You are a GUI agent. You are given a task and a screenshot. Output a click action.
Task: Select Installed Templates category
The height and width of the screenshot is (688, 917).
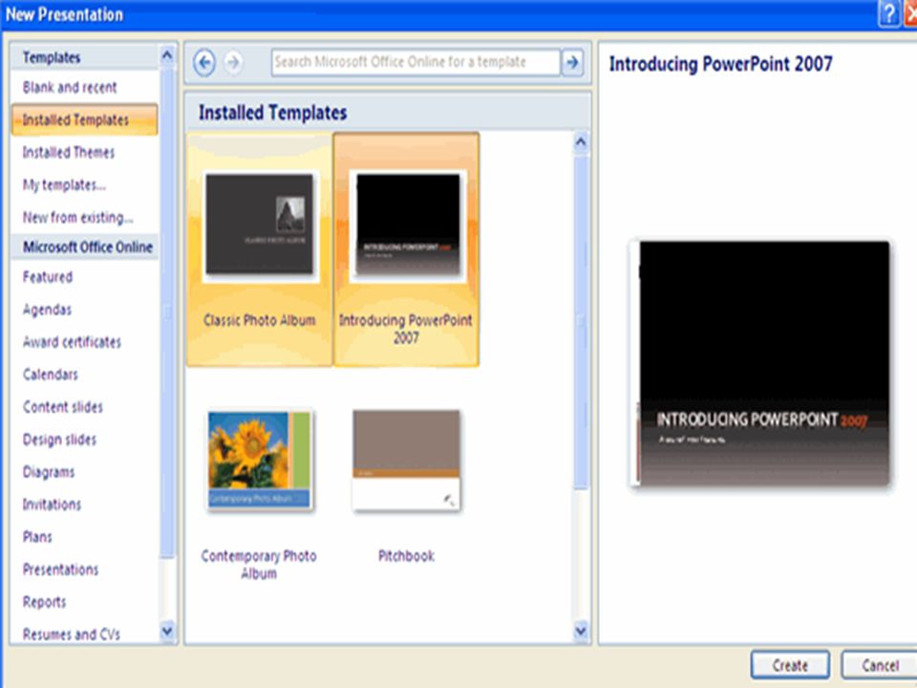(85, 120)
